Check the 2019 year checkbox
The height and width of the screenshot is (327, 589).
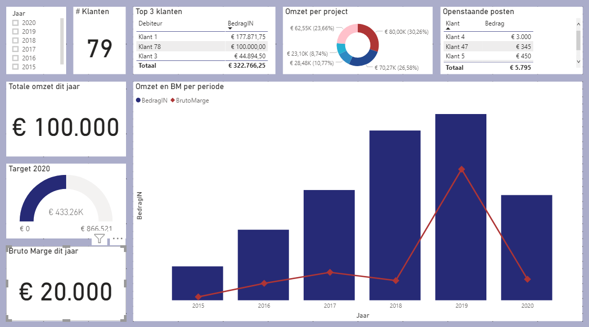pos(16,32)
